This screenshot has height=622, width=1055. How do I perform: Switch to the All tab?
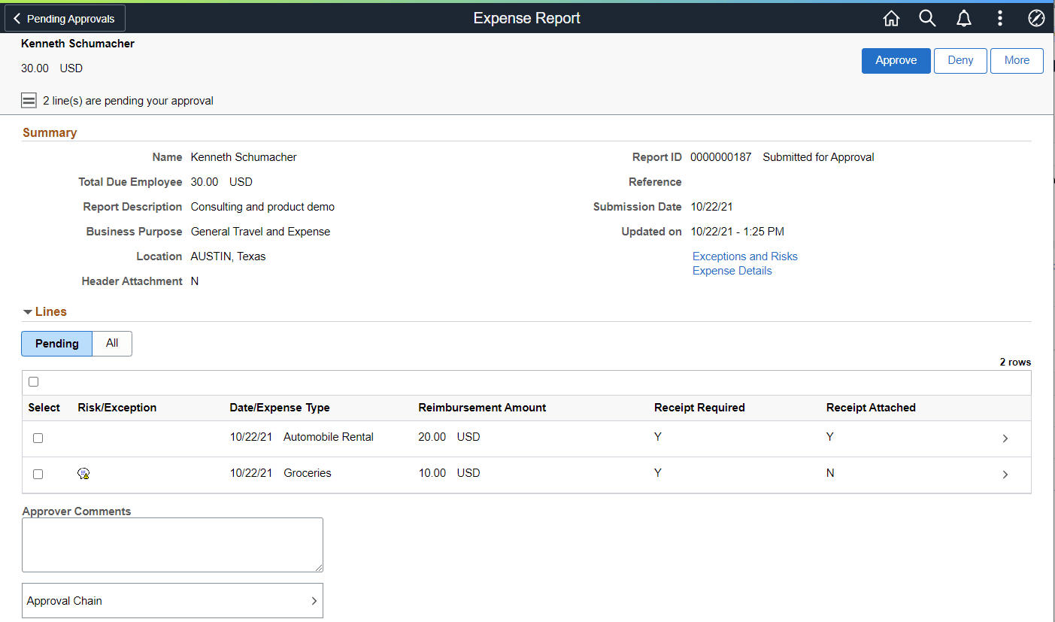(112, 343)
